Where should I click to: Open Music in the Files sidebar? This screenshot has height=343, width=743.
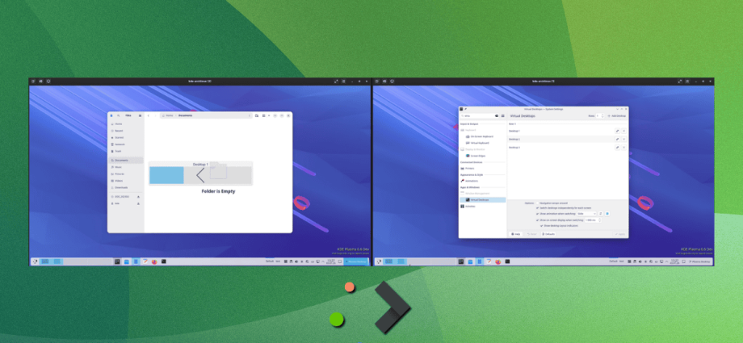pos(125,167)
